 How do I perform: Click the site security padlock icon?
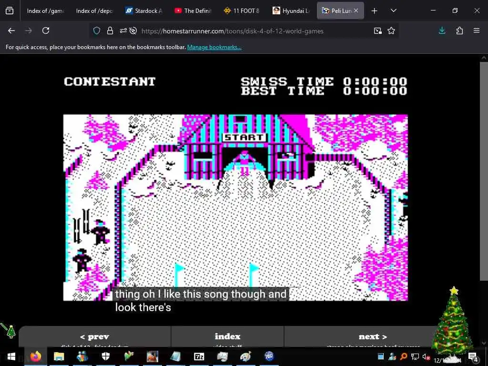coord(110,30)
